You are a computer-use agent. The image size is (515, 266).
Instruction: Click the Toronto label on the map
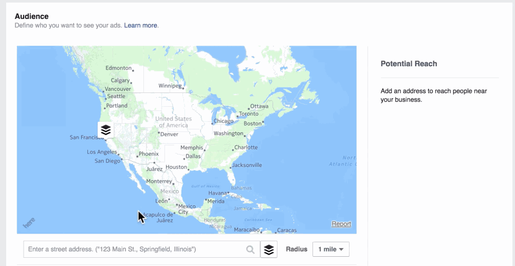[x=249, y=114]
